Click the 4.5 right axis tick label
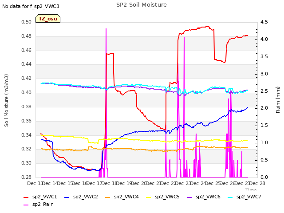Screen dimensions: 284x213 (264, 22)
